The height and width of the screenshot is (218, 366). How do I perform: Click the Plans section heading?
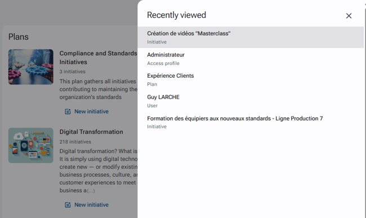(19, 37)
